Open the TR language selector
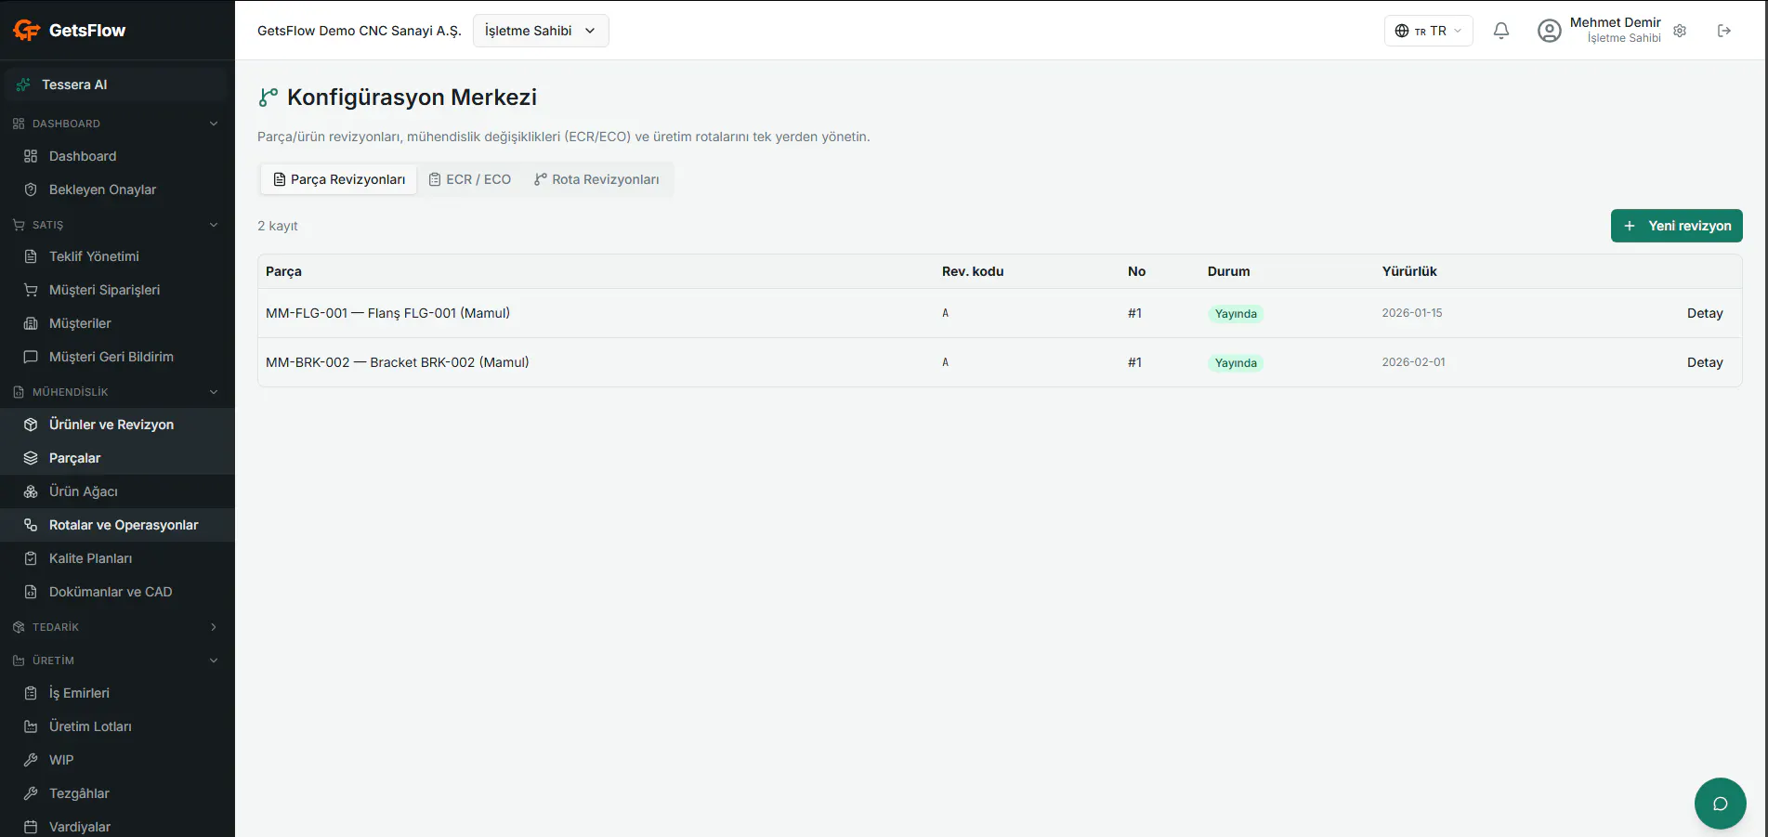 click(x=1428, y=31)
